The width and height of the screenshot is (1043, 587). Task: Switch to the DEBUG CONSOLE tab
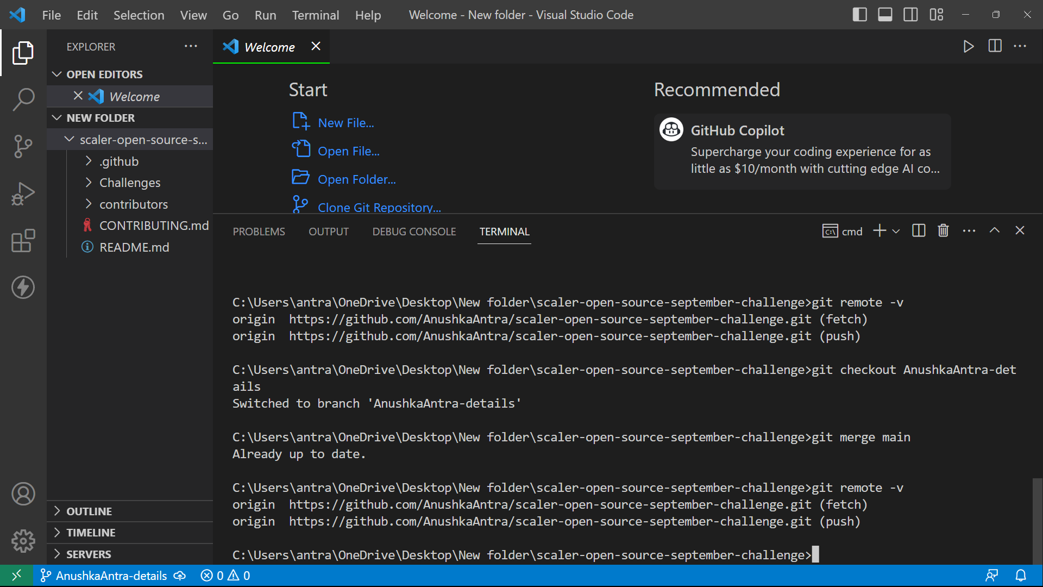(x=414, y=231)
